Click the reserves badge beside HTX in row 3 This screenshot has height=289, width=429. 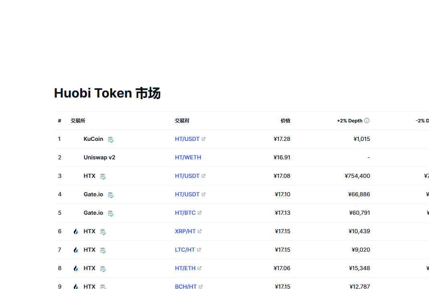[x=103, y=177]
